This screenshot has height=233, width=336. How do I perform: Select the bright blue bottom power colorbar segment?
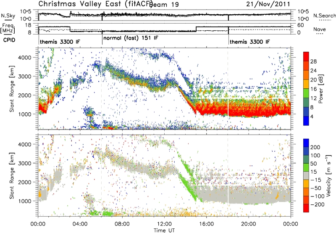click(306, 121)
